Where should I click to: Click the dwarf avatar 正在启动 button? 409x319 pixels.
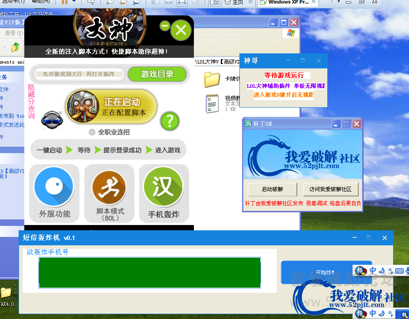pyautogui.click(x=111, y=107)
